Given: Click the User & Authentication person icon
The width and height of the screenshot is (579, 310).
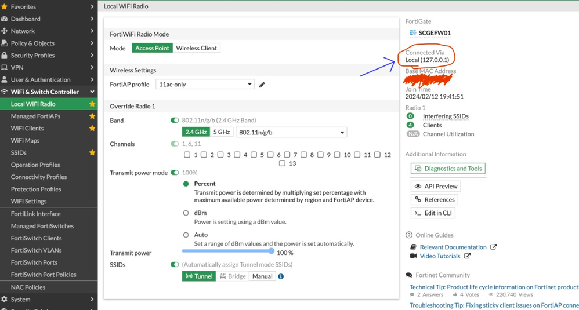Looking at the screenshot, I should pos(5,79).
